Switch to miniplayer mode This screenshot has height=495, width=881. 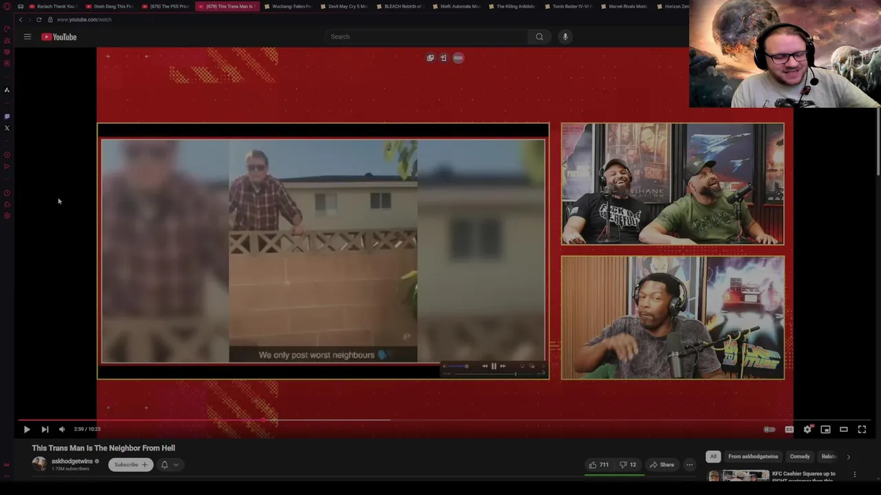825,429
